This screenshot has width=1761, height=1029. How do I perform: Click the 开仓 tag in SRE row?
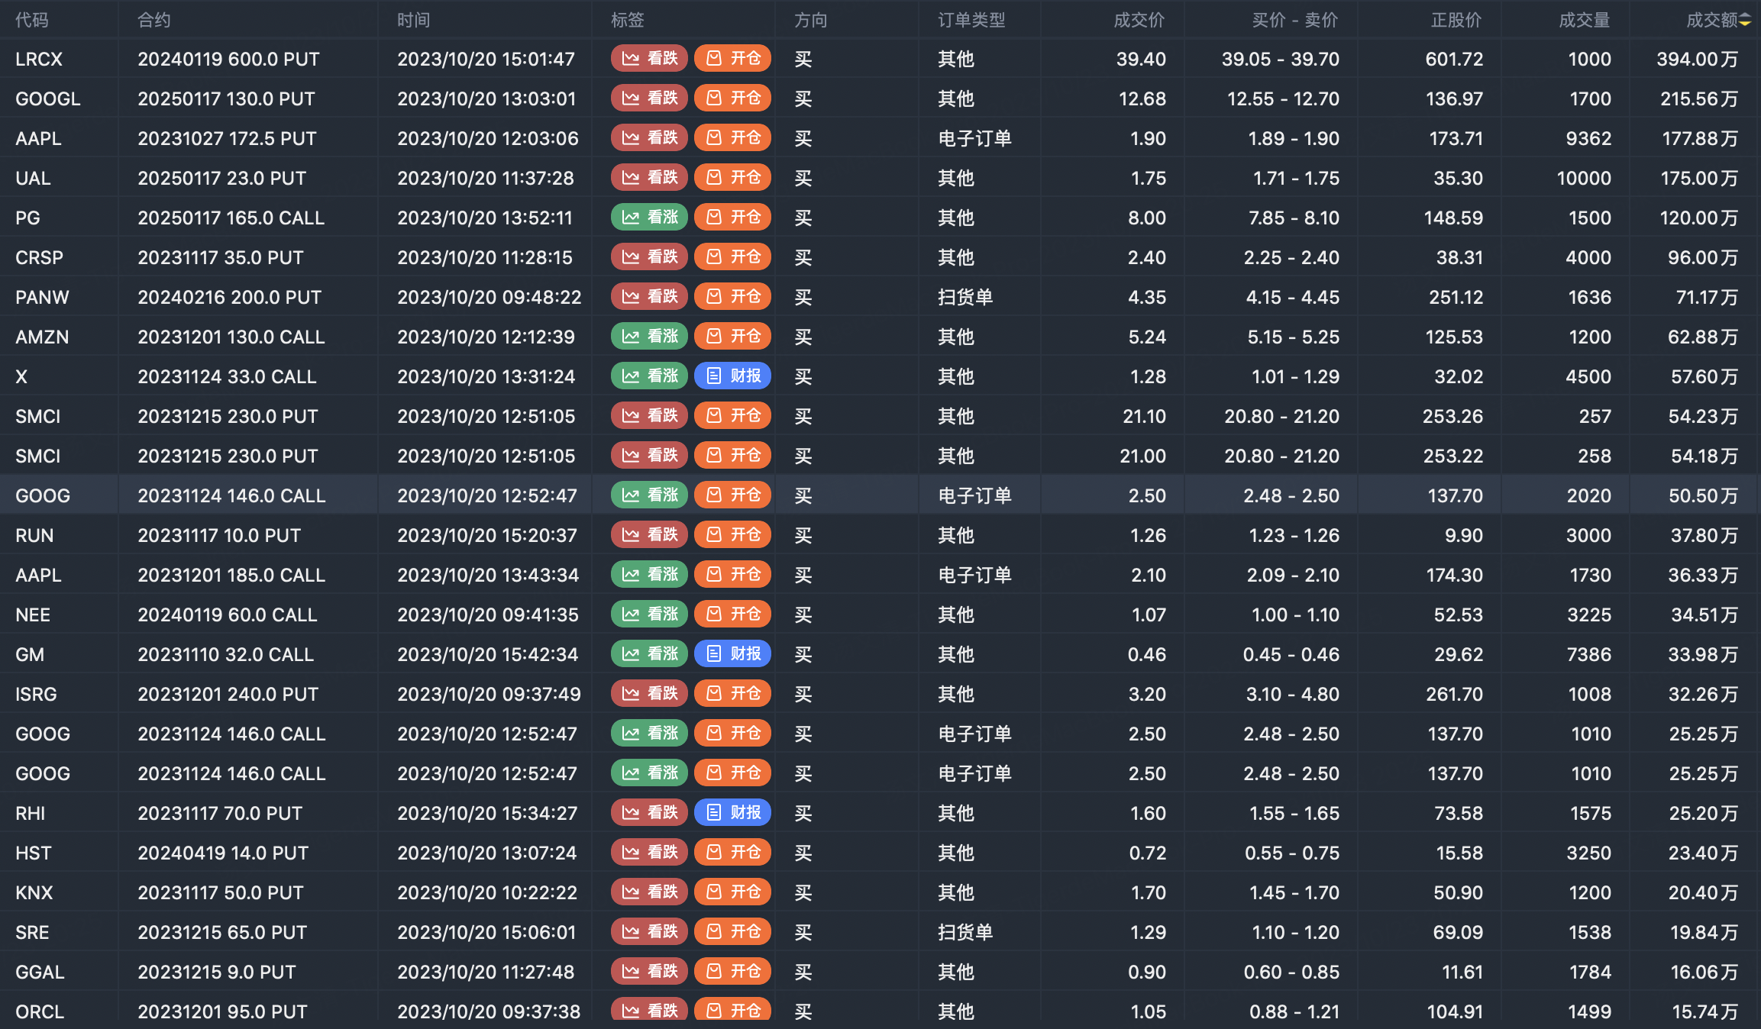732,932
